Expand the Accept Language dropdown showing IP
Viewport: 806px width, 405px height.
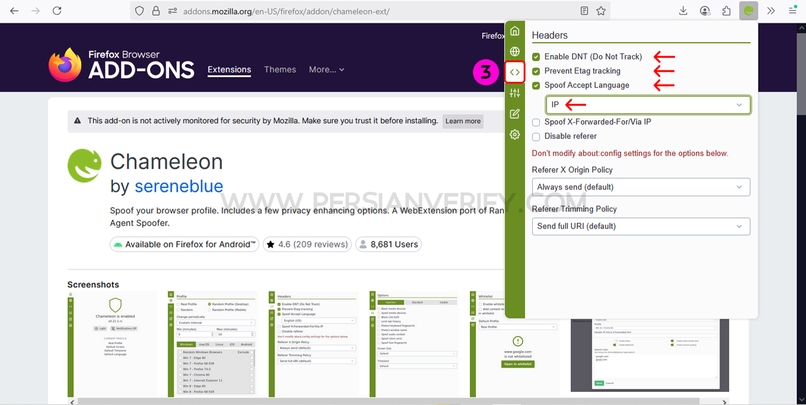pyautogui.click(x=647, y=105)
